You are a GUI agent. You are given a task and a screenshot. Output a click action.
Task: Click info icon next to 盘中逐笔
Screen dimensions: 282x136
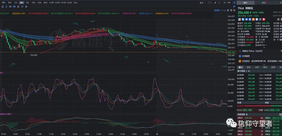click(249, 71)
